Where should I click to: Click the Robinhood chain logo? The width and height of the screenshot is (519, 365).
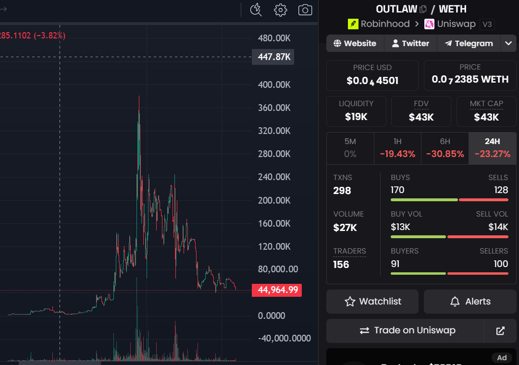[x=353, y=24]
